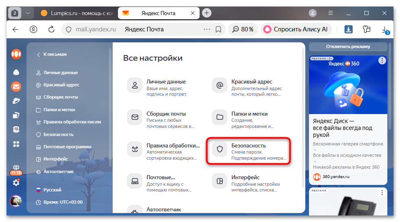The width and height of the screenshot is (400, 222).
Task: Open Красивый адрес in the sidebar
Action: 58,85
